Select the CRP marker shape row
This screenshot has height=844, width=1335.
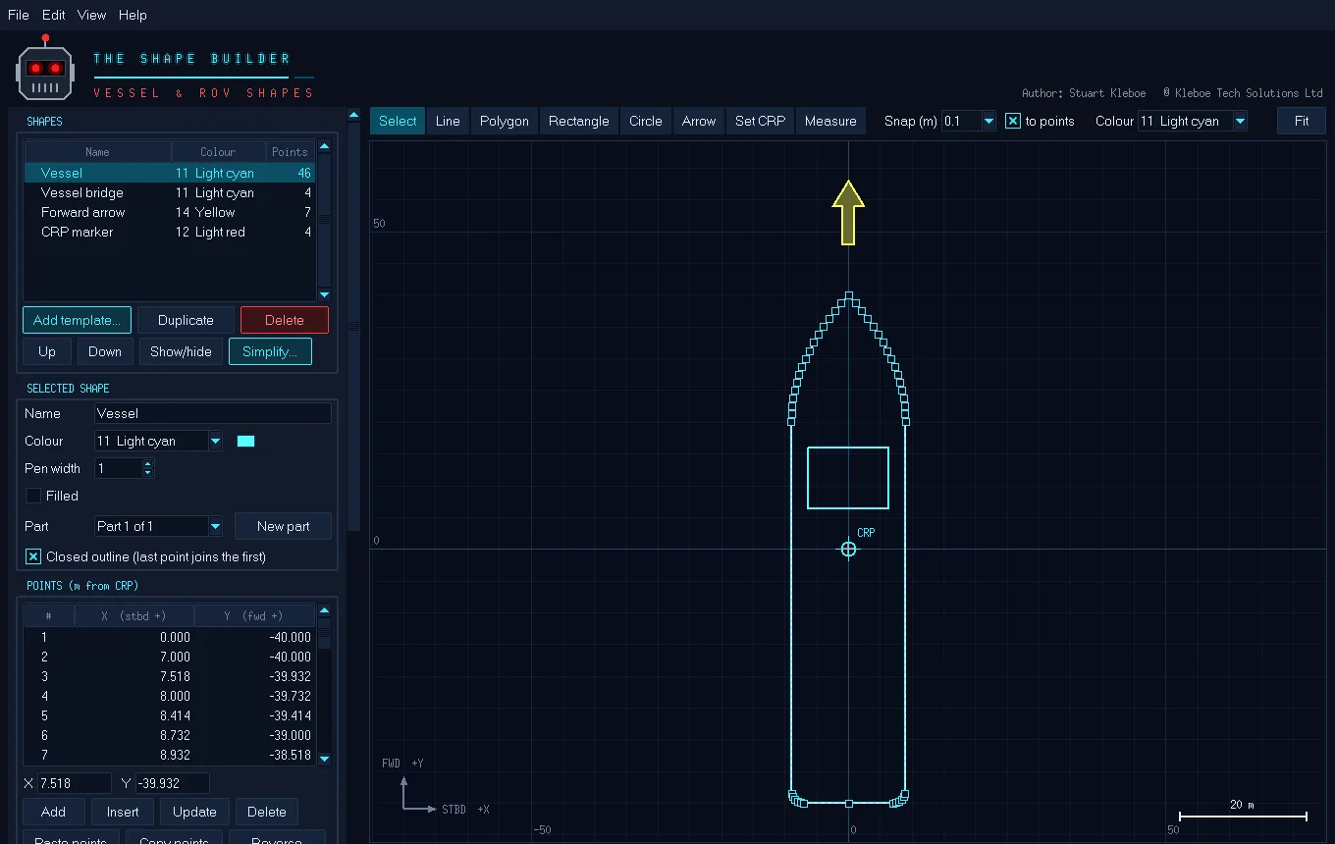[170, 233]
